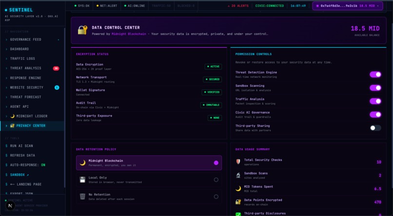Image resolution: width=393 pixels, height=216 pixels.
Task: Click the green check icon for Third-party Disclosures
Action: [x=238, y=214]
